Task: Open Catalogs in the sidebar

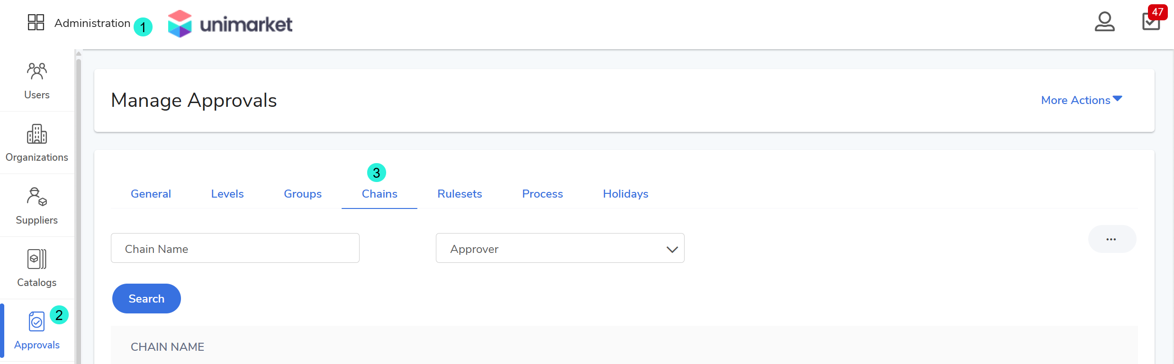Action: (x=37, y=269)
